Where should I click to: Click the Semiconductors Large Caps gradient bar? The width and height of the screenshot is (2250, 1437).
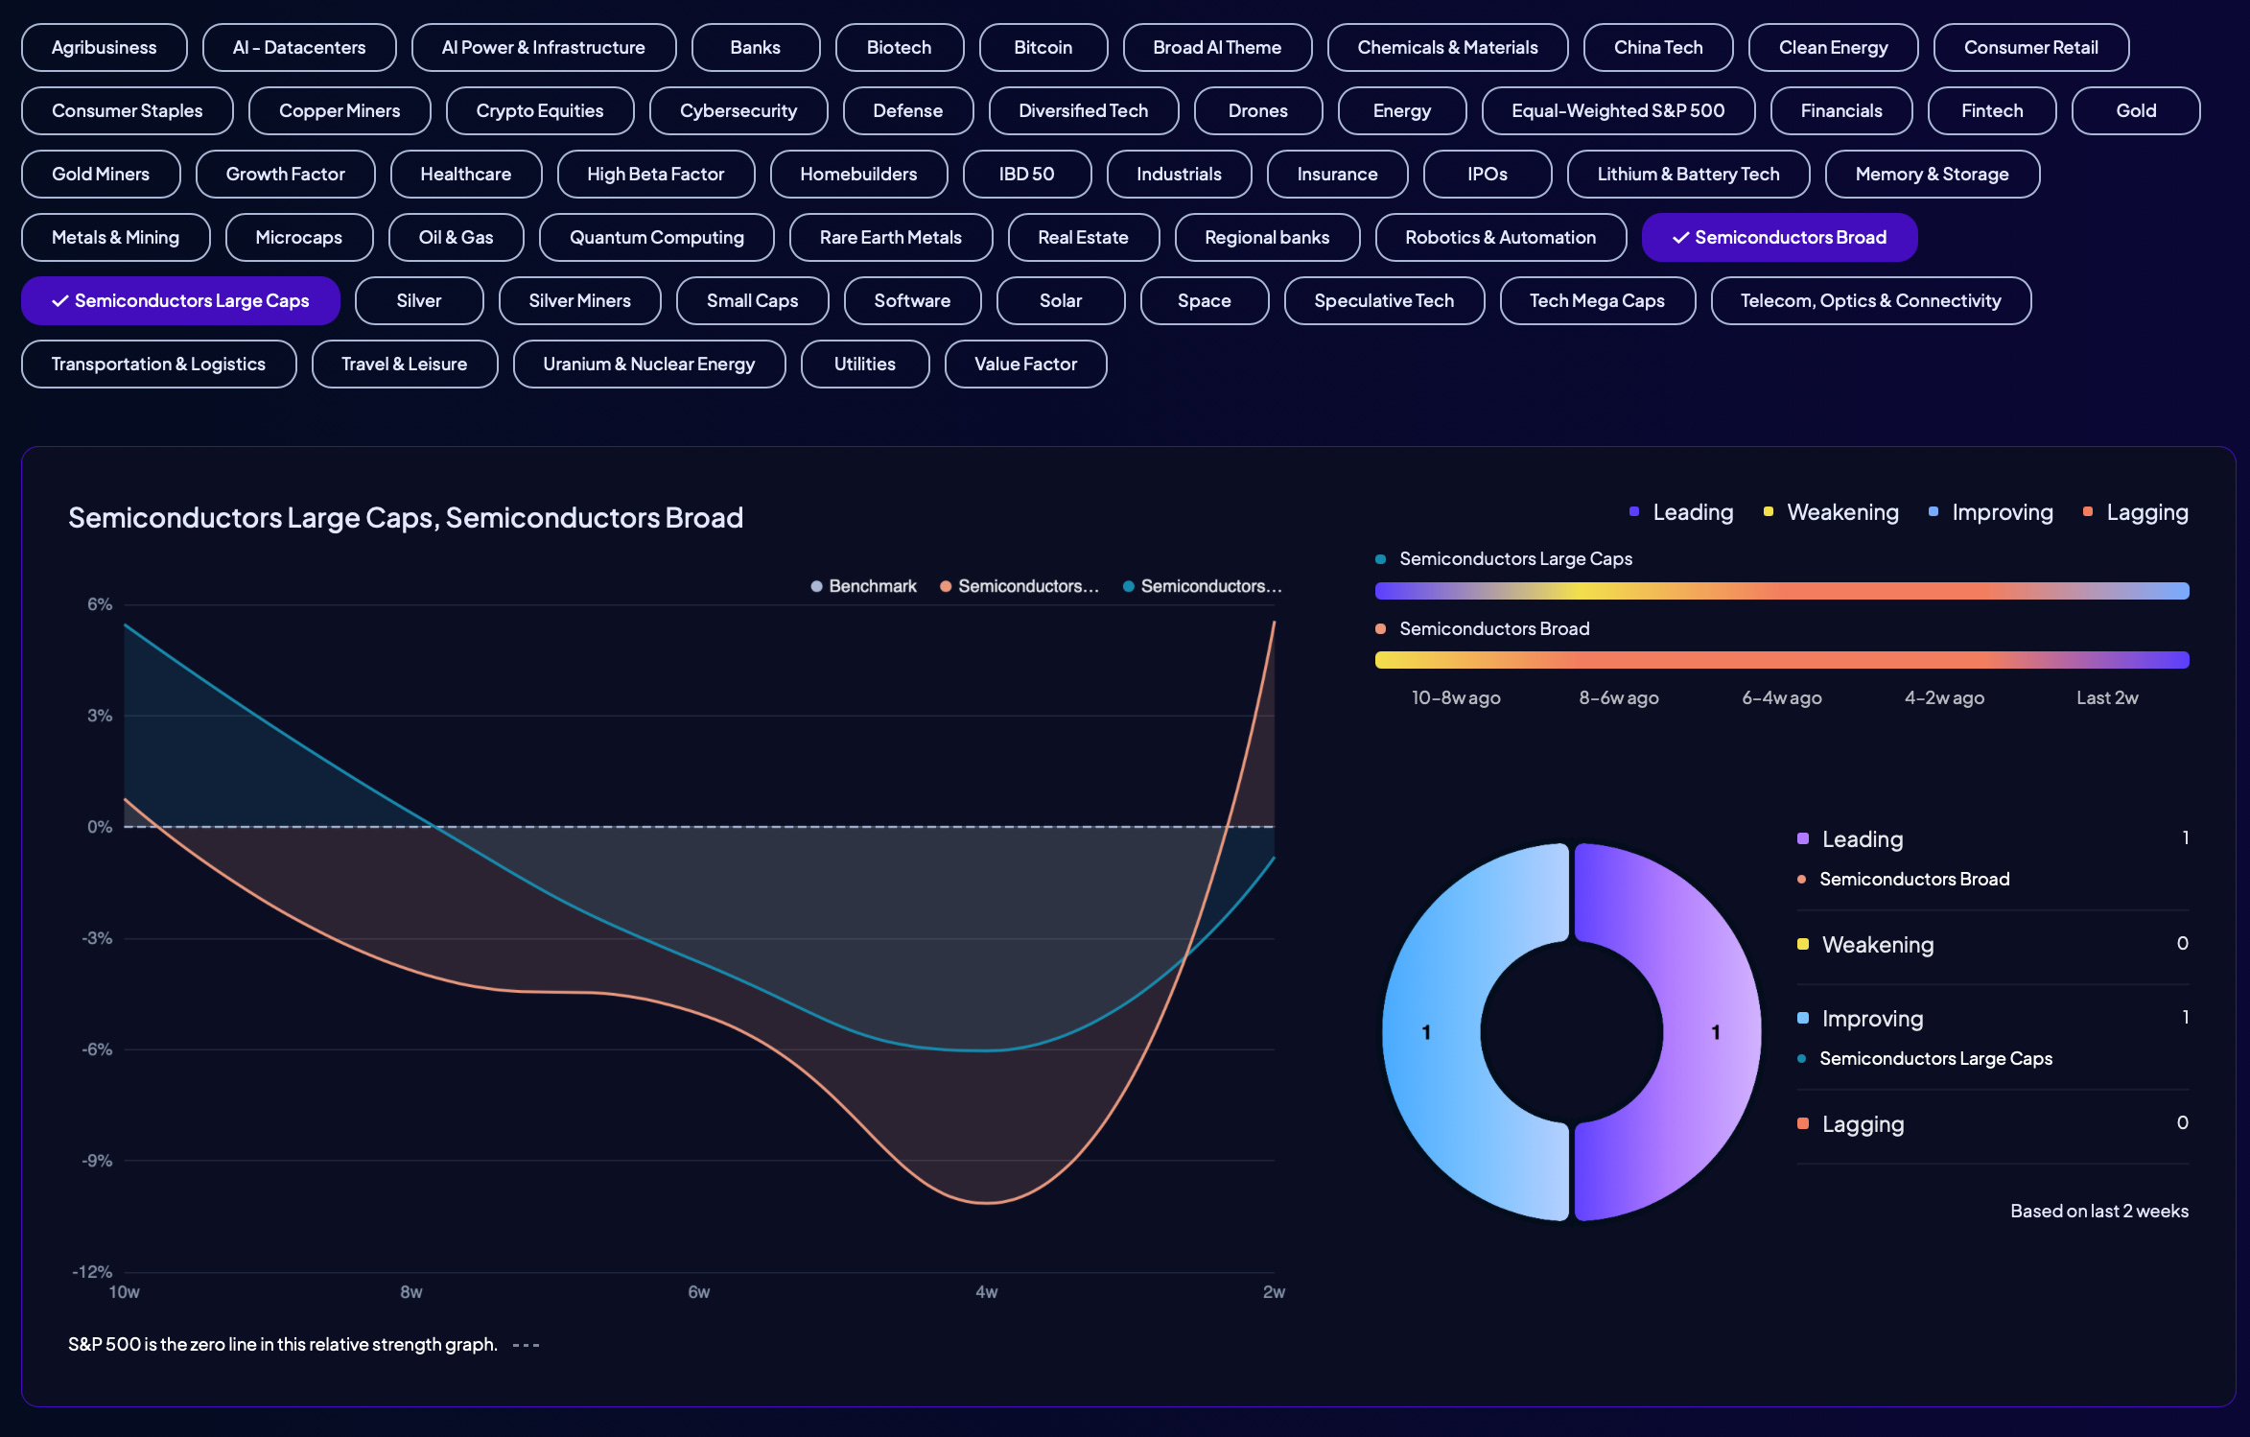click(x=1782, y=590)
